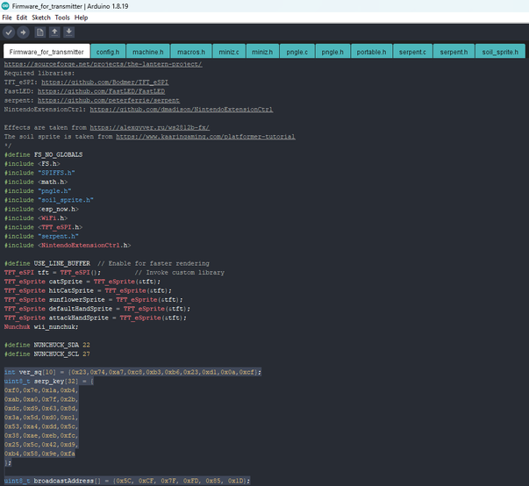Image resolution: width=529 pixels, height=486 pixels.
Task: Click the 'uint8_t broadcastAddress[]' line
Action: tap(127, 481)
